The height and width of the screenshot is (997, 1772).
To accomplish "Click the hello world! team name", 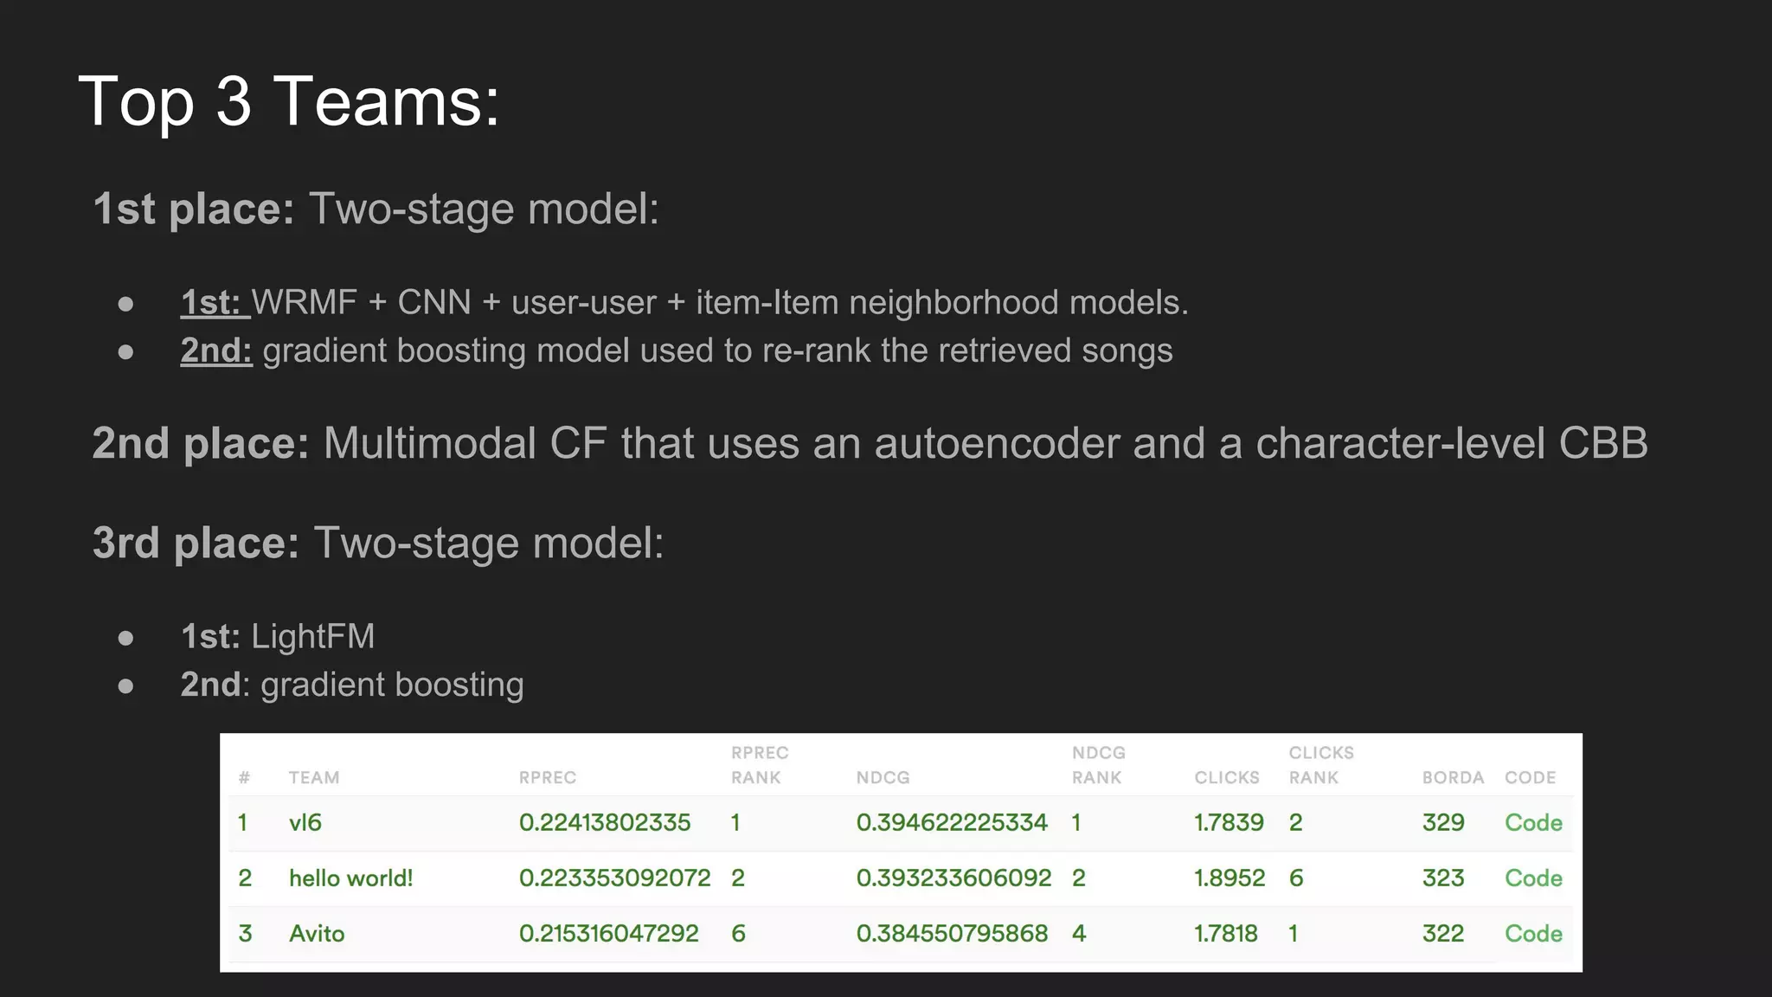I will 350,878.
